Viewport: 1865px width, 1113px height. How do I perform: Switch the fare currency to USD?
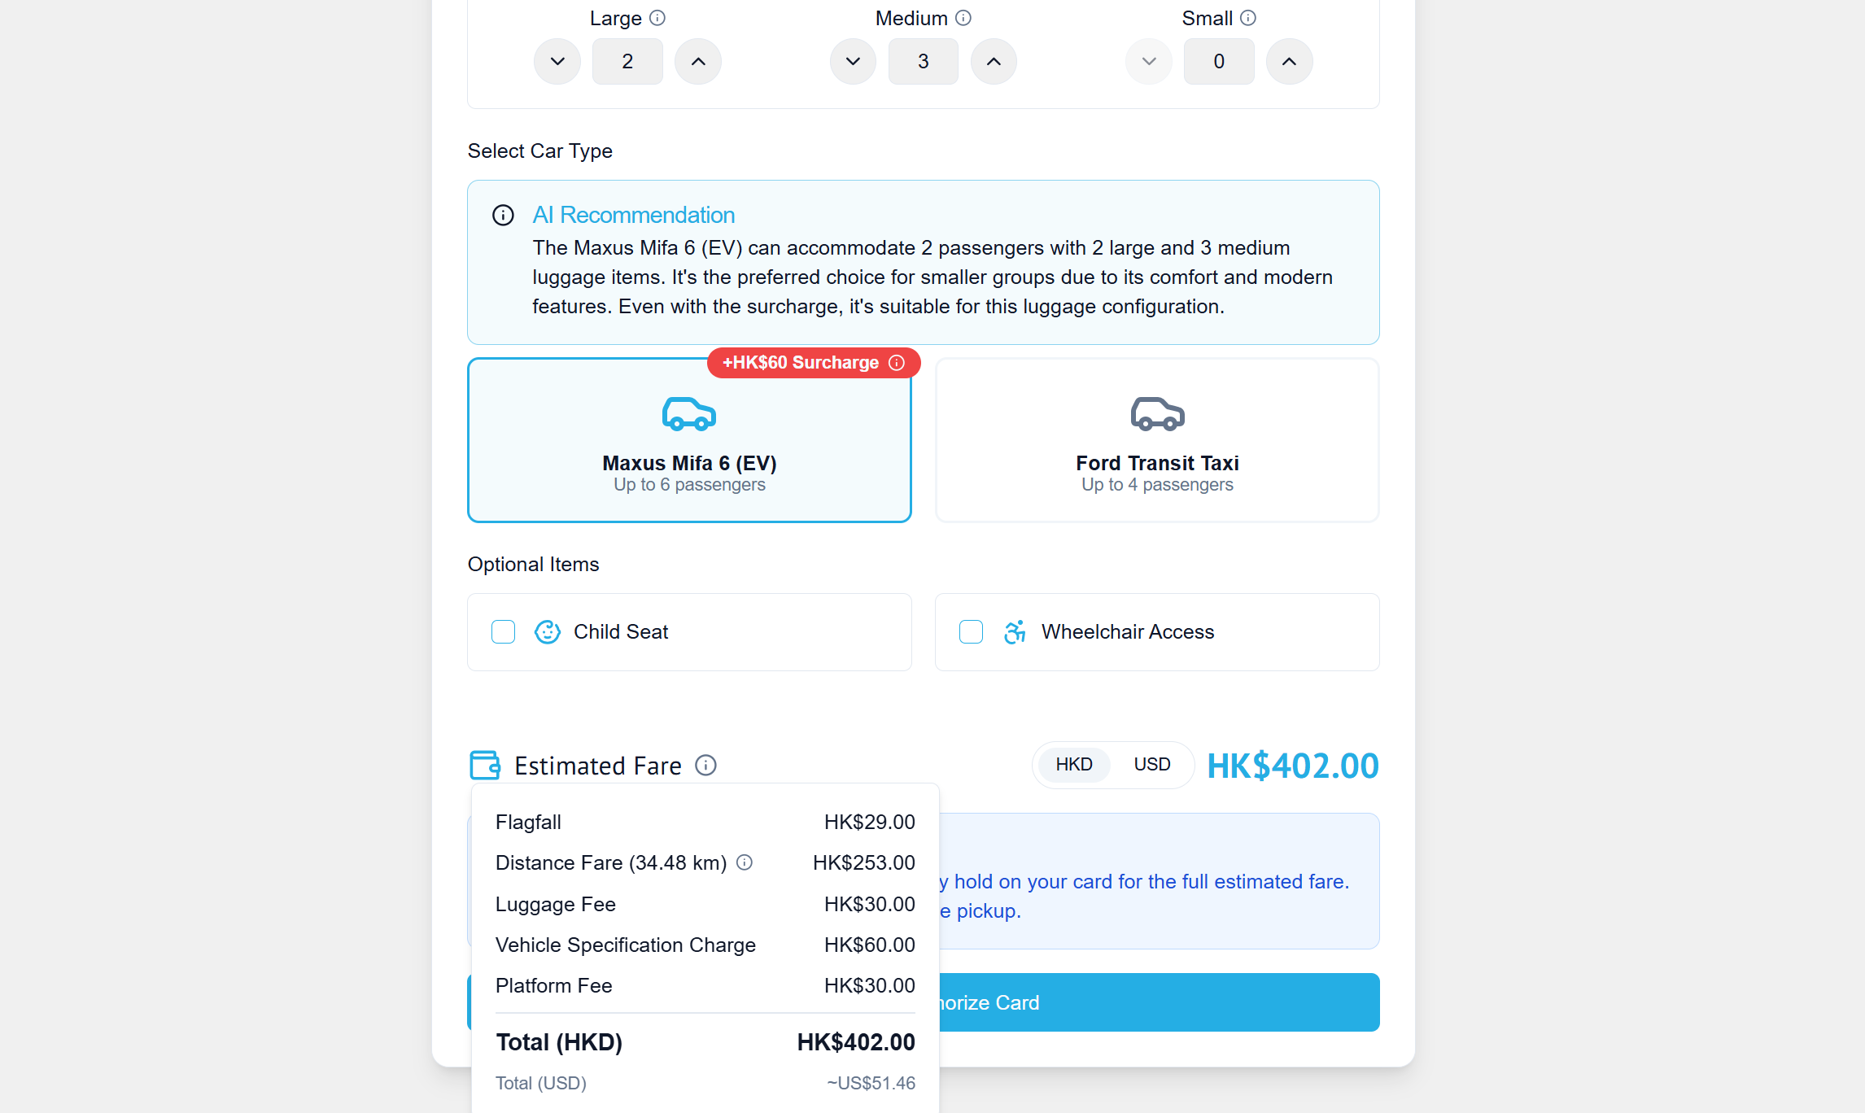pos(1151,764)
